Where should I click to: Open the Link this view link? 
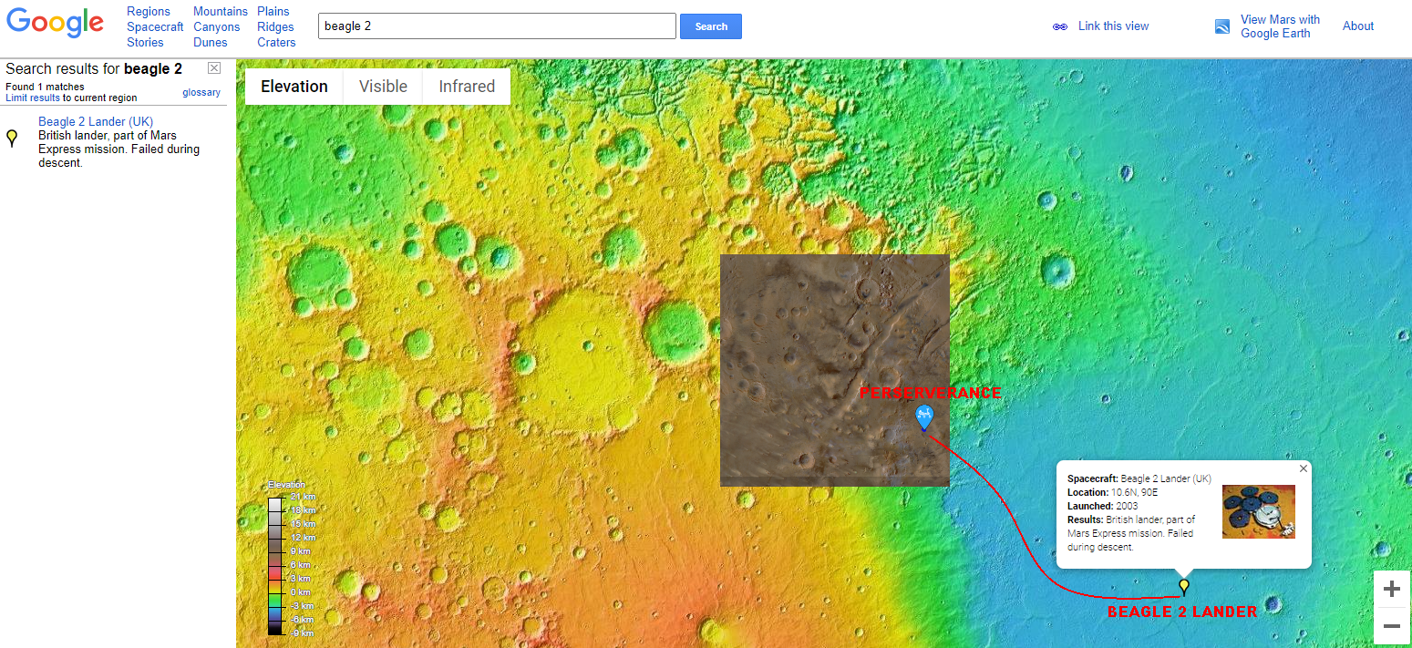click(1113, 26)
